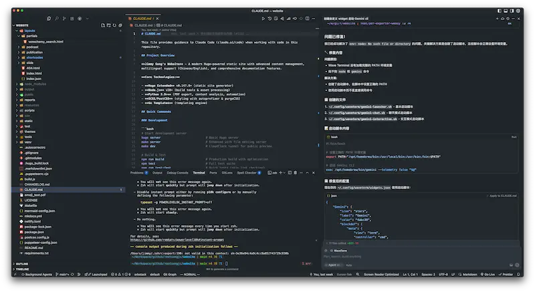The width and height of the screenshot is (535, 292).
Task: Click Apply to CLAUDE.md on json block
Action: click(503, 196)
